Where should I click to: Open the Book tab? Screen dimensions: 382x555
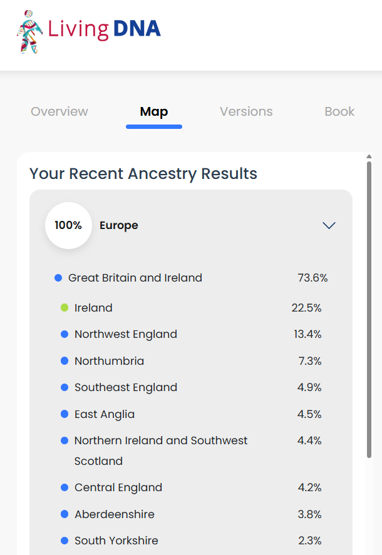coord(339,111)
